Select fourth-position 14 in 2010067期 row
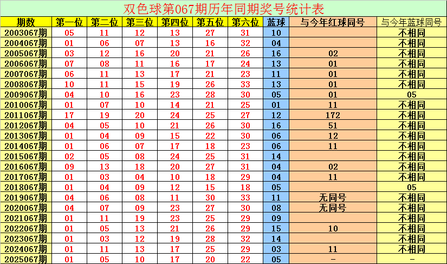Screen dimensions: 447x264 175,105
